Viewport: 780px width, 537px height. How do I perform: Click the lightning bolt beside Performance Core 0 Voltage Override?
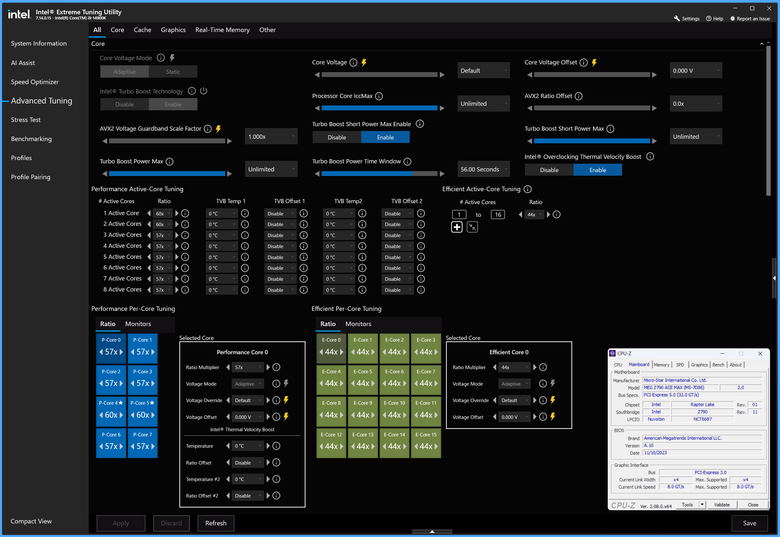click(x=286, y=400)
